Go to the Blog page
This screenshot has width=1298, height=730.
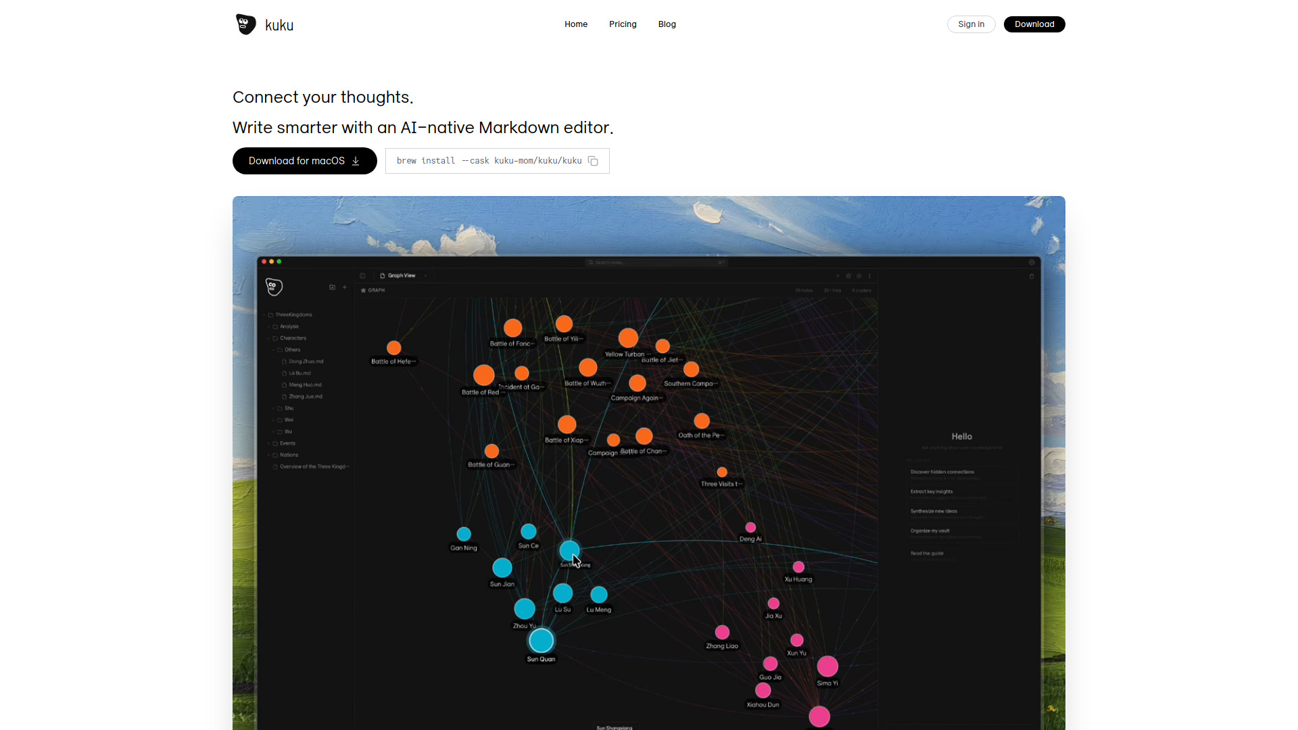tap(667, 24)
